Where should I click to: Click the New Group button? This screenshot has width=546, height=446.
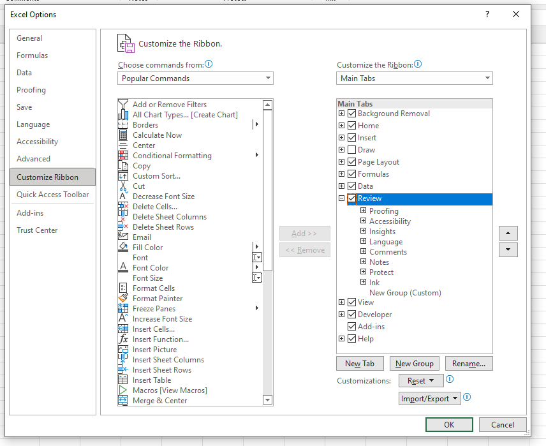tap(415, 364)
